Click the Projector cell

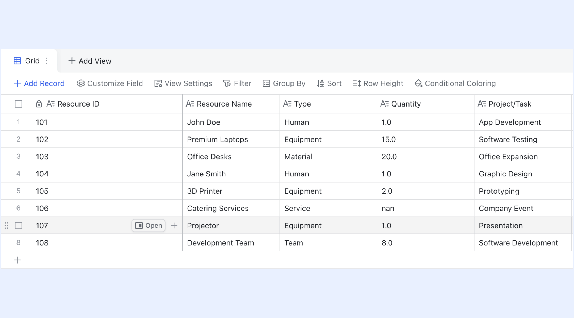pos(231,226)
